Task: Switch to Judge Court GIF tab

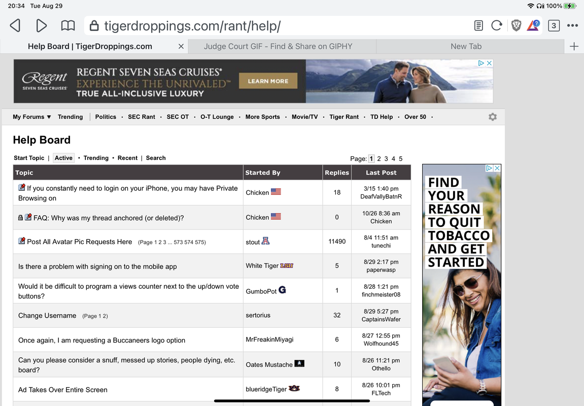Action: tap(278, 46)
